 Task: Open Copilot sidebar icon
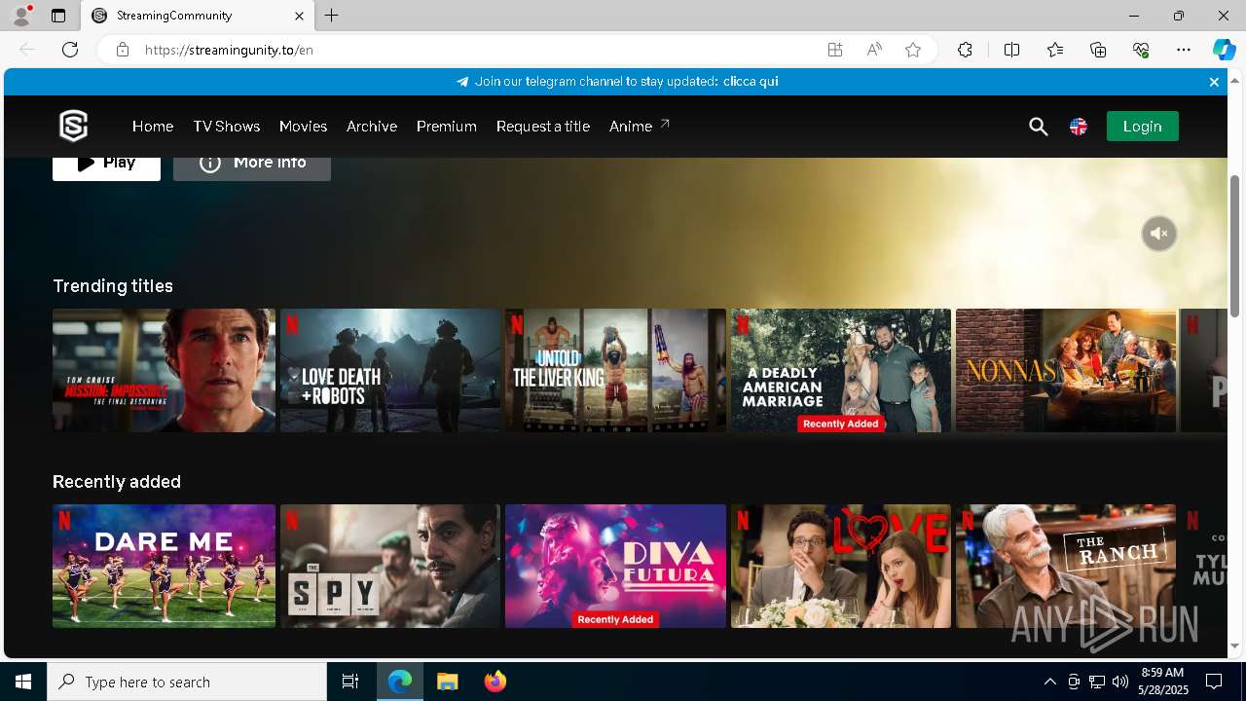tap(1224, 50)
